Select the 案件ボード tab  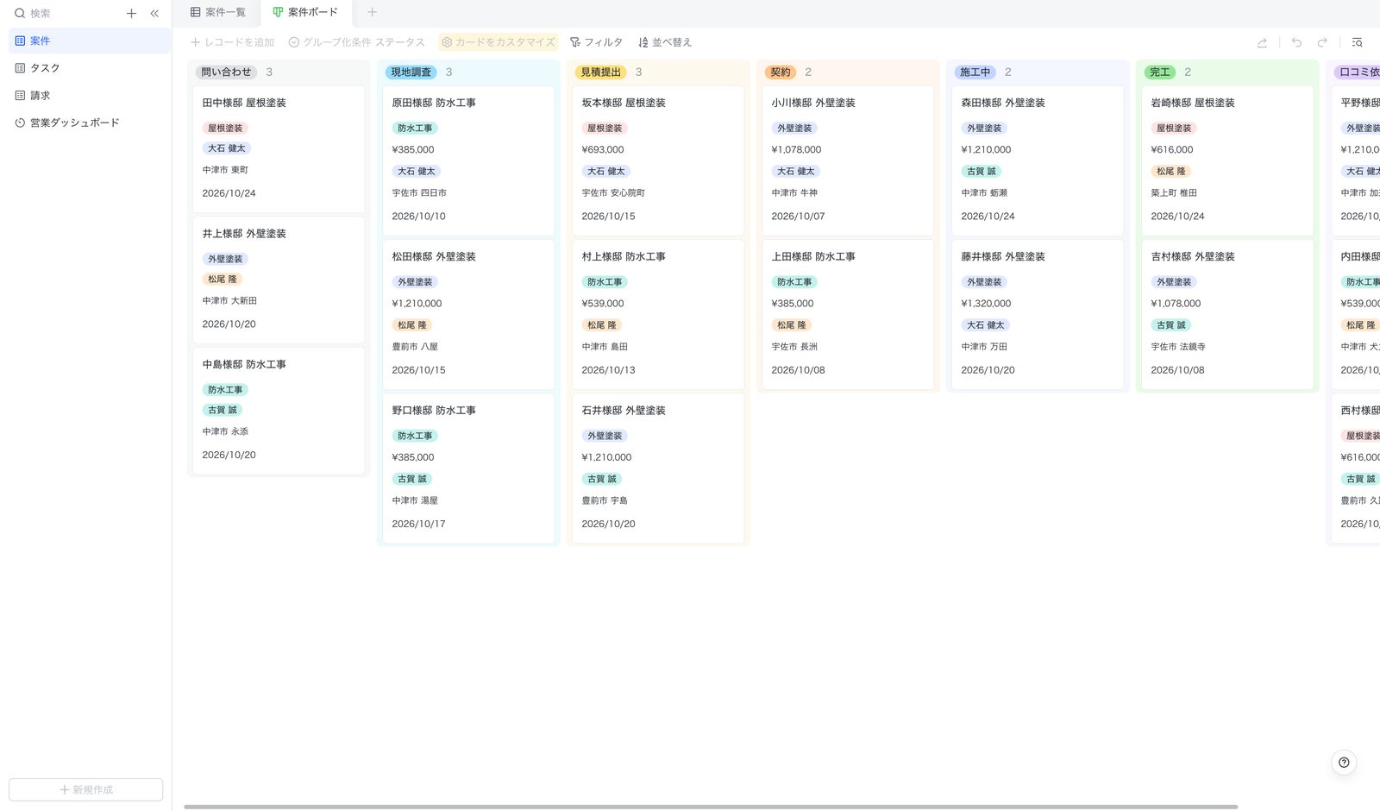click(305, 12)
